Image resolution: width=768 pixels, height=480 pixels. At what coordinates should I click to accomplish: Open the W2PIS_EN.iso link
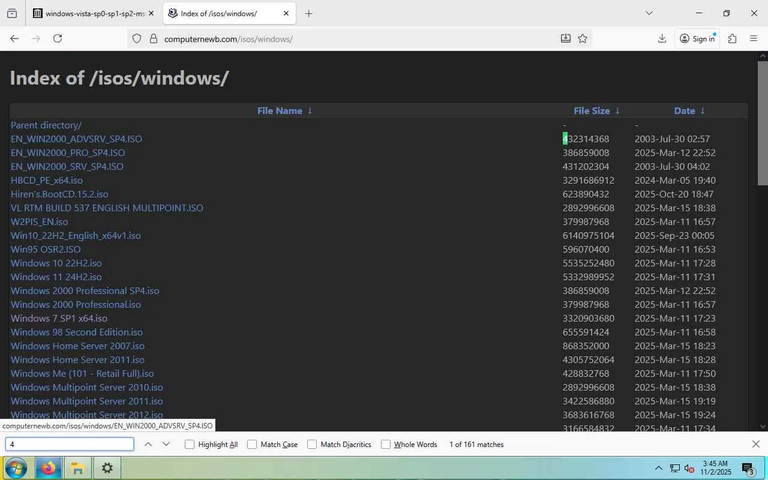pos(40,221)
